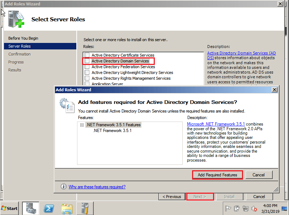Click the Install button in wizard
Viewport: 289px width, 215px height.
[x=229, y=197]
